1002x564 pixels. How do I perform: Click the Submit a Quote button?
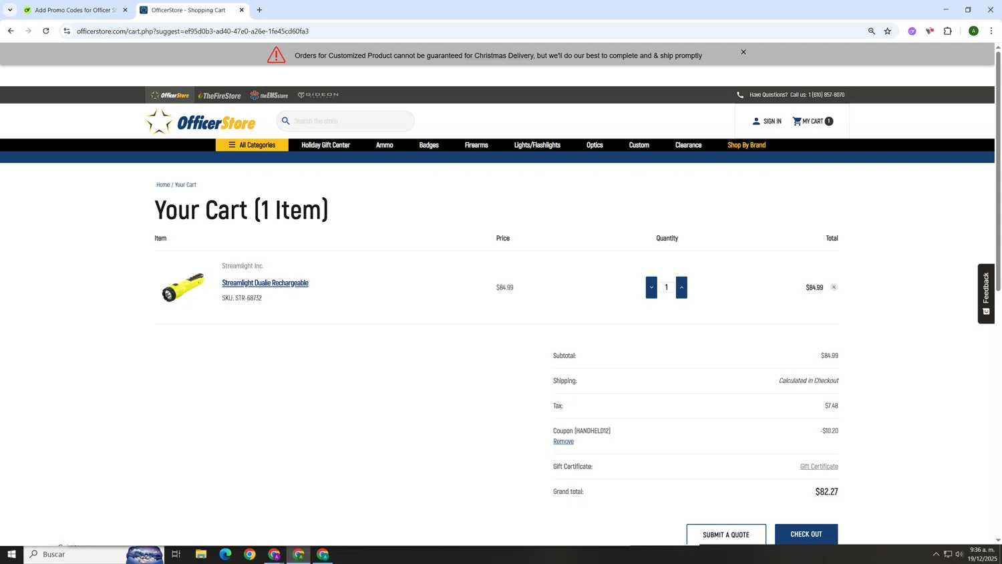[726, 535]
